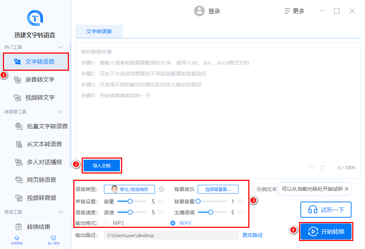Collapse the 转语音工具 group

coord(61,112)
